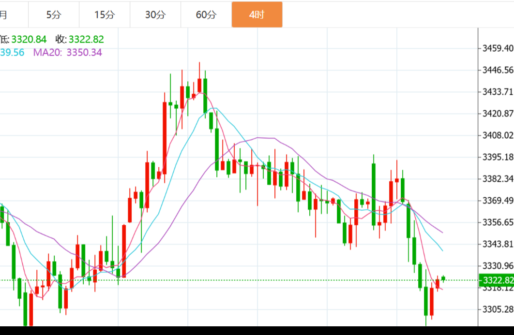Click the green current price tag 3322.82
The height and width of the screenshot is (335, 514).
click(x=496, y=280)
